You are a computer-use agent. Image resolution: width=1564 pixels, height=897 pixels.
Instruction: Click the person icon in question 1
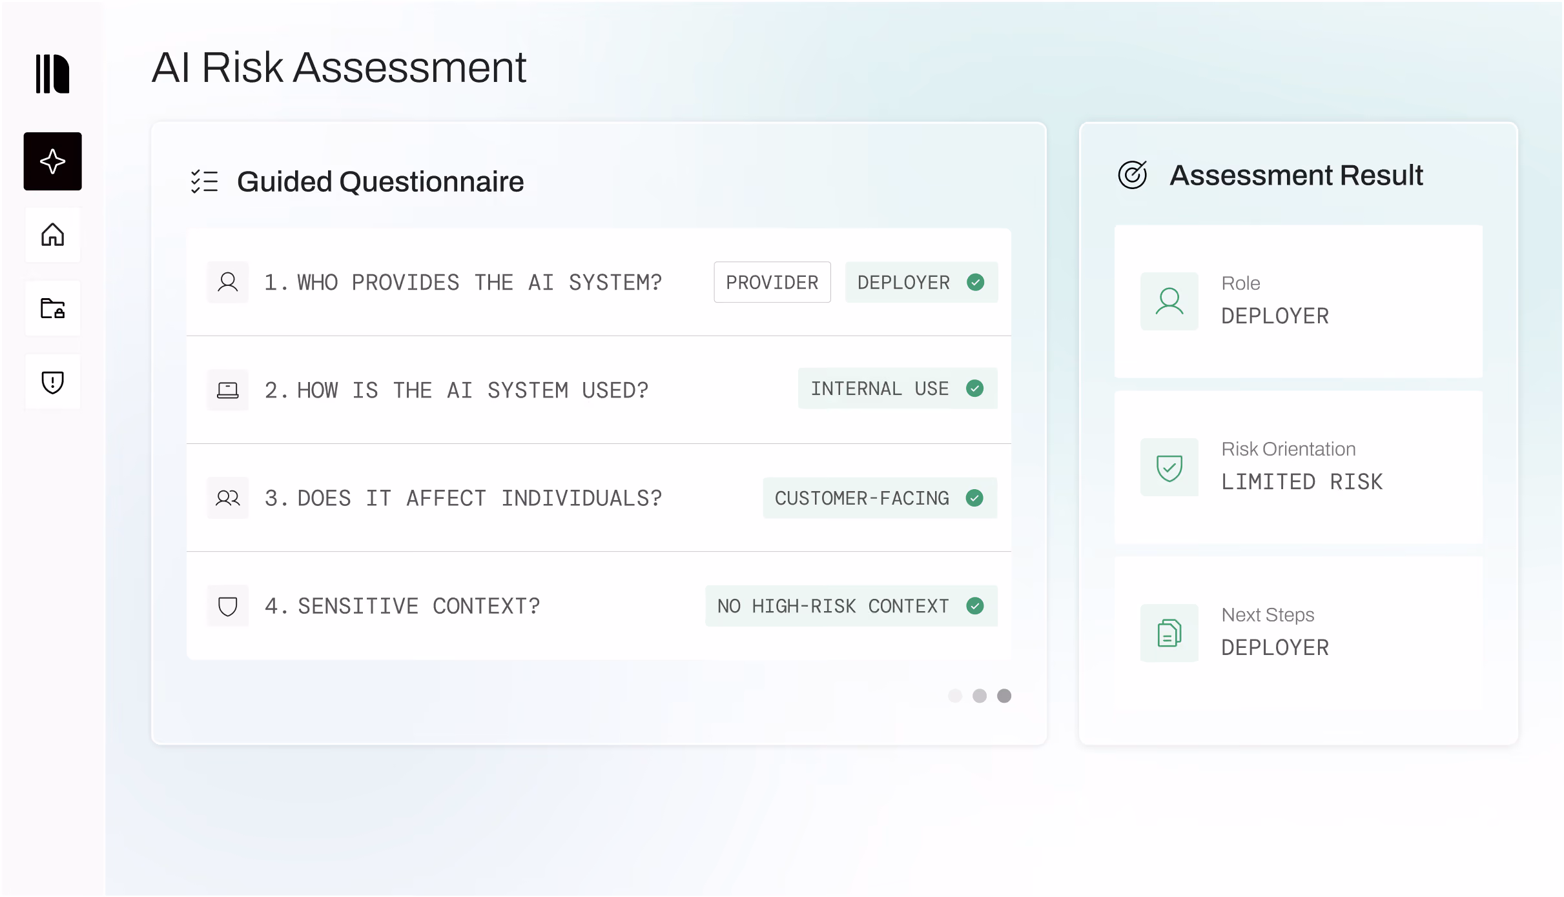(227, 282)
